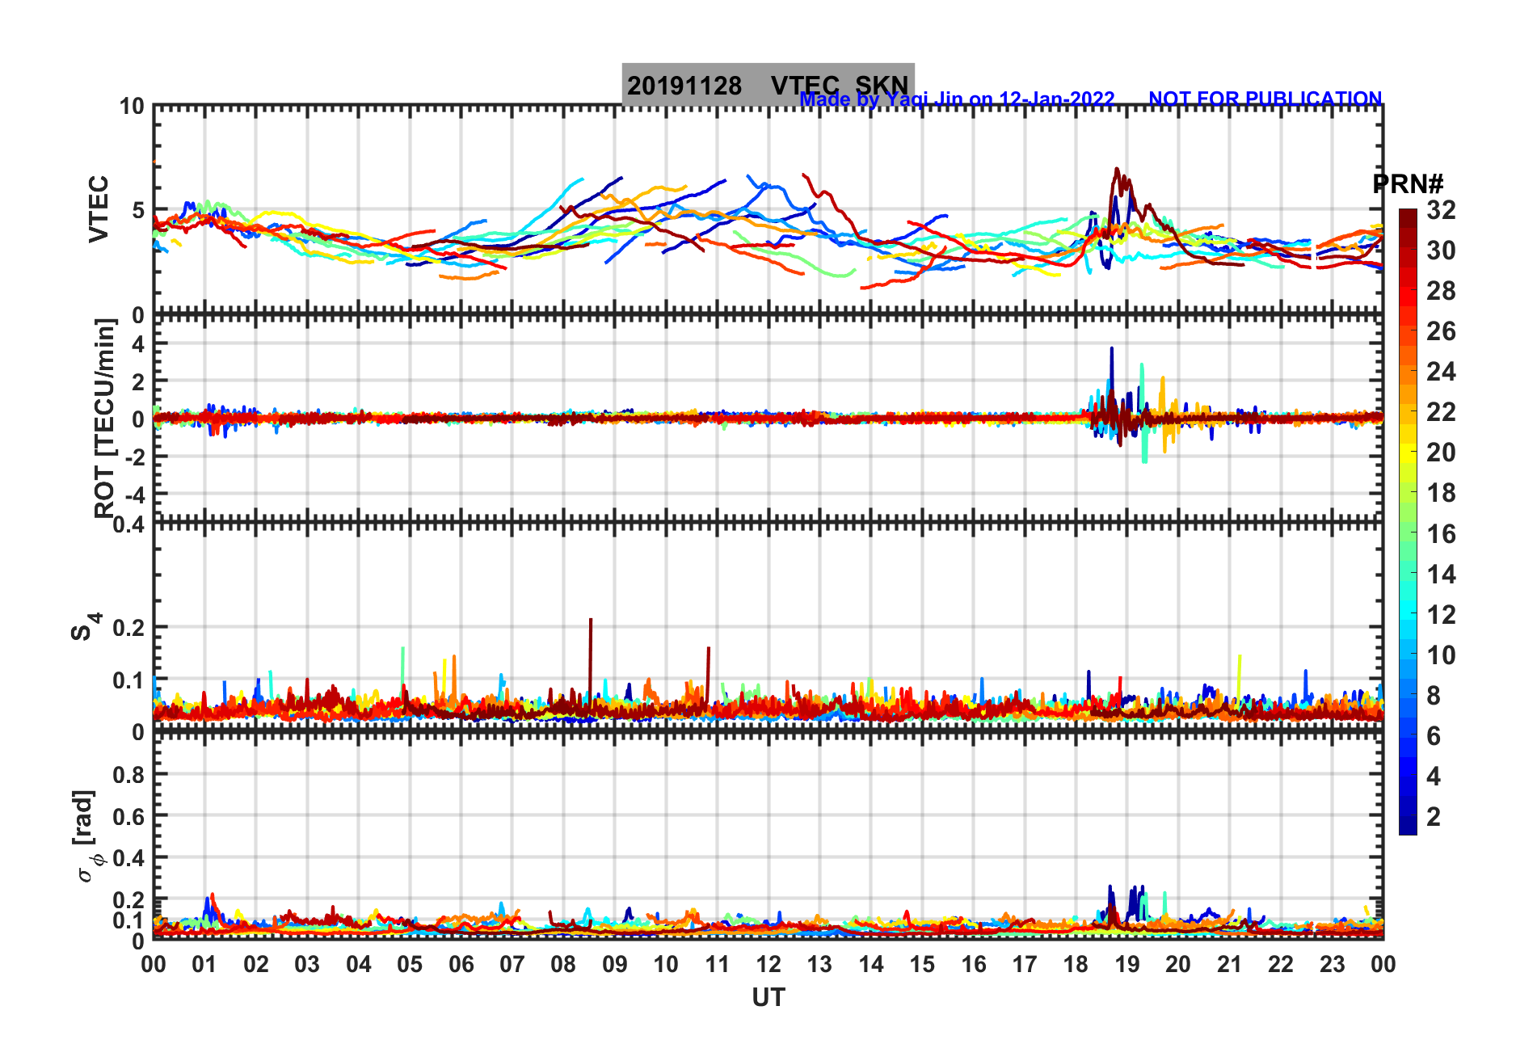Click the '0.8' tick on the sigma-phi axis

[x=128, y=775]
